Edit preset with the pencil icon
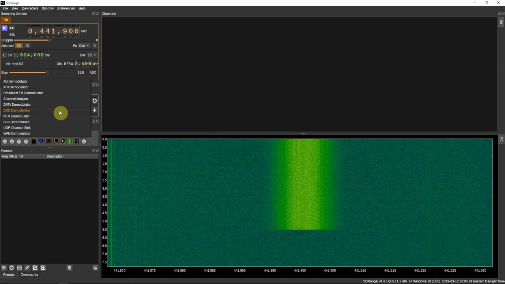 tap(27, 268)
